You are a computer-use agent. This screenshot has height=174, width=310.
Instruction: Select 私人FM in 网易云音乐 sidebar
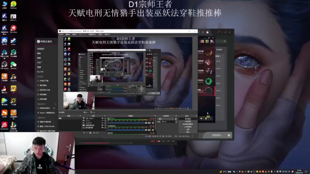pos(40,72)
